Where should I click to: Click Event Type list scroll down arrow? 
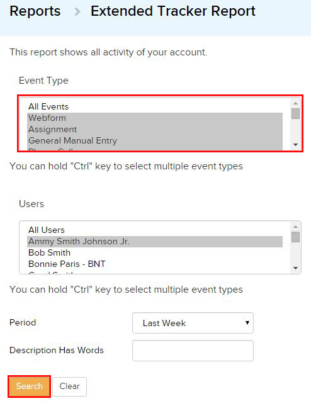pos(296,145)
